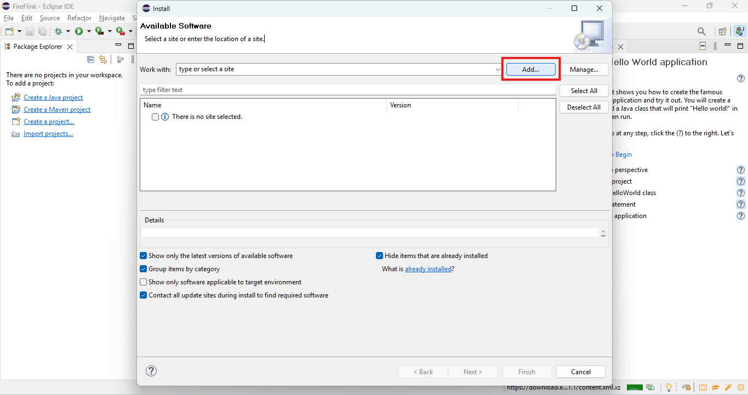Image resolution: width=748 pixels, height=395 pixels.
Task: Open the Work with site dropdown arrow
Action: click(498, 70)
